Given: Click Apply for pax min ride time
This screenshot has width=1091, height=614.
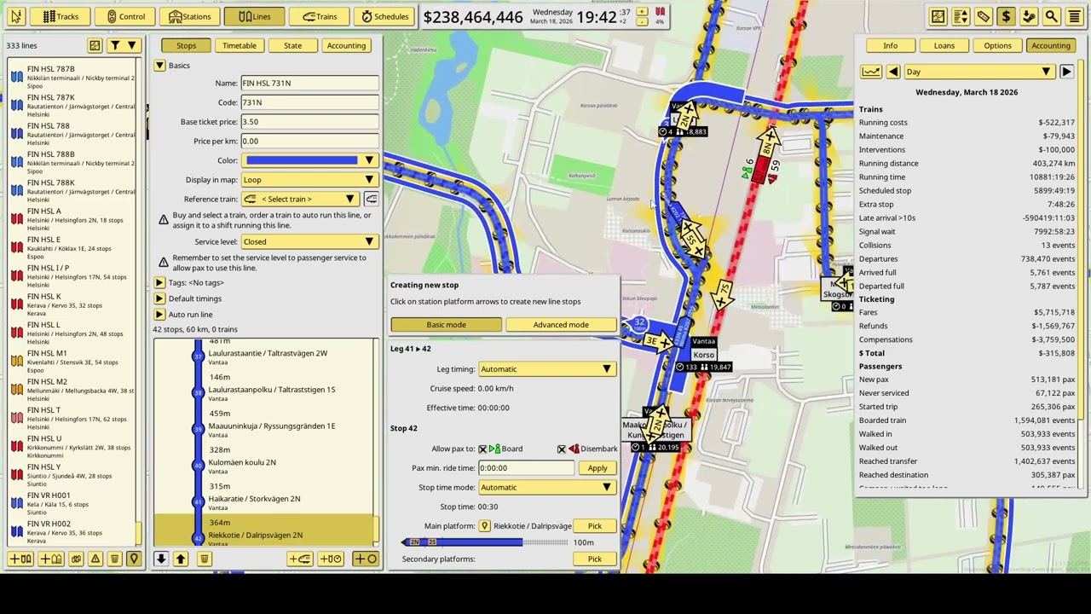Looking at the screenshot, I should (x=597, y=468).
